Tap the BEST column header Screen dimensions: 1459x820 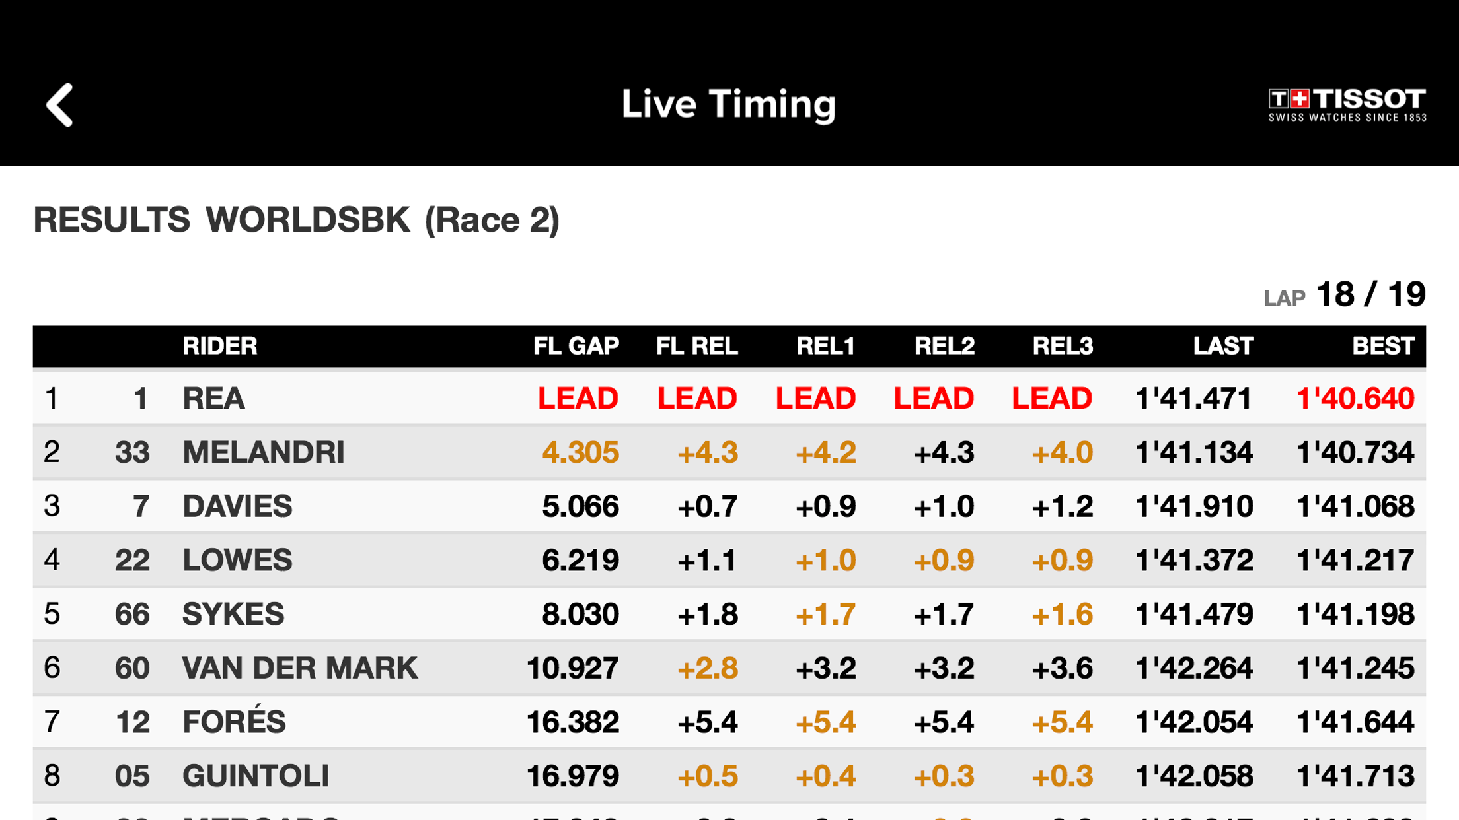click(x=1382, y=346)
